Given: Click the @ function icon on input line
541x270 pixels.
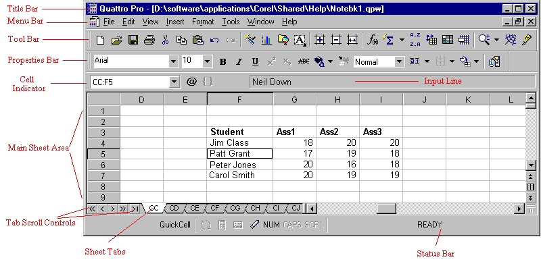Looking at the screenshot, I should (191, 82).
